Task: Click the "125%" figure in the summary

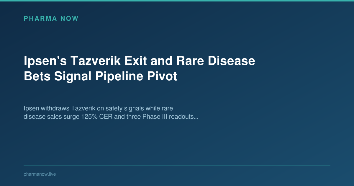Action: [x=88, y=117]
